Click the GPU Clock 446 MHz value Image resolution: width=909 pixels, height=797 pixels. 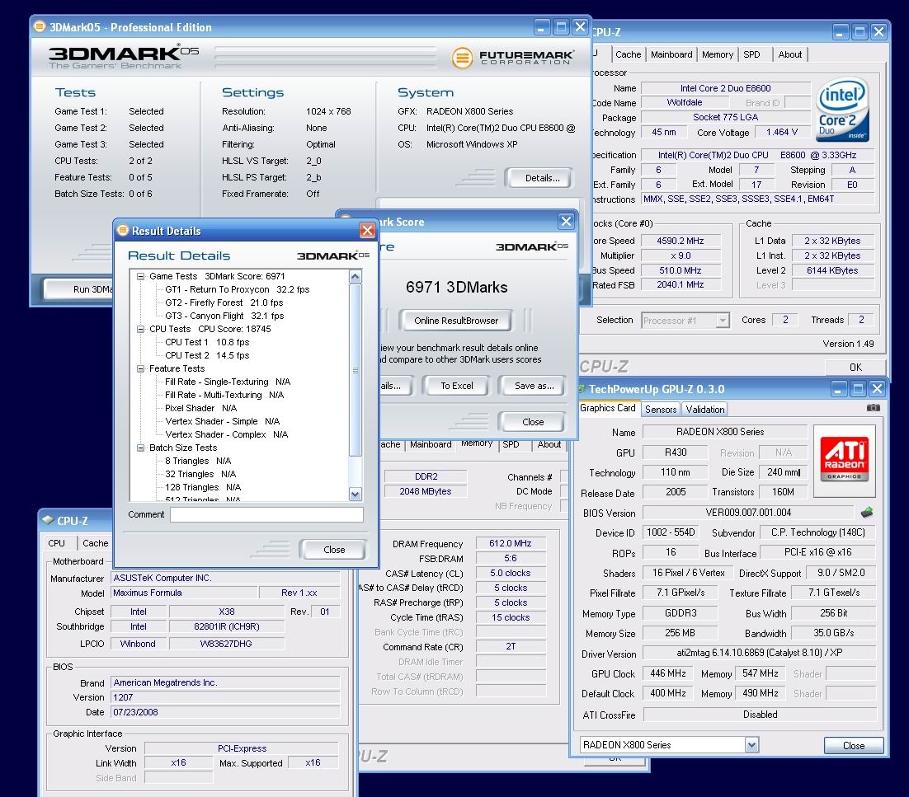(x=668, y=673)
